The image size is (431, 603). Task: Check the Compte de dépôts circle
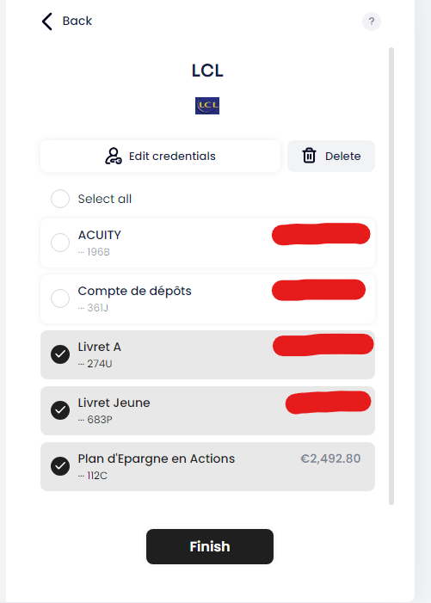coord(60,298)
